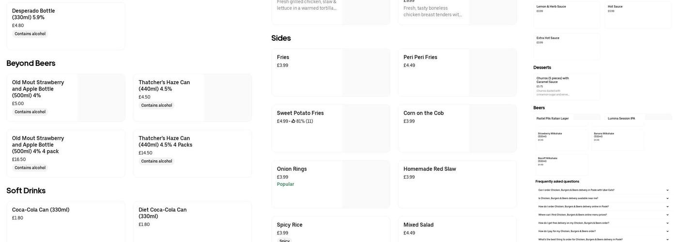Expand 'delivery available near me?' FAQ chevron
This screenshot has height=242, width=678.
tap(667, 198)
